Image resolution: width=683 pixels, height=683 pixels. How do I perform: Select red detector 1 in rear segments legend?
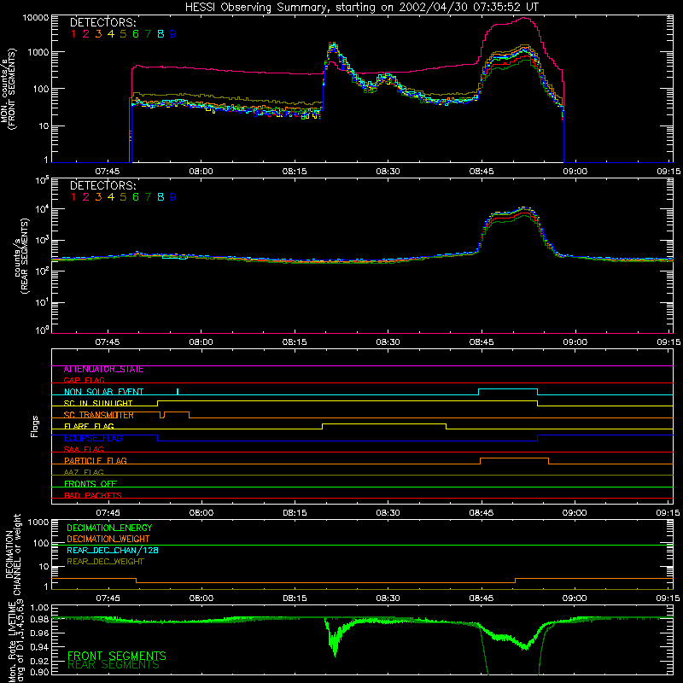point(73,197)
